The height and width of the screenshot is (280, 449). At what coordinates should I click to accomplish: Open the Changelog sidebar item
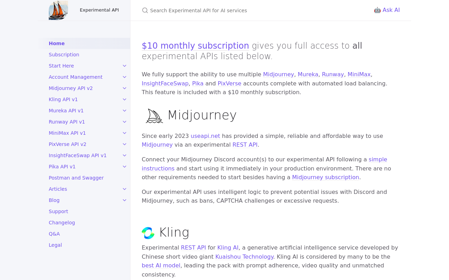tap(62, 223)
